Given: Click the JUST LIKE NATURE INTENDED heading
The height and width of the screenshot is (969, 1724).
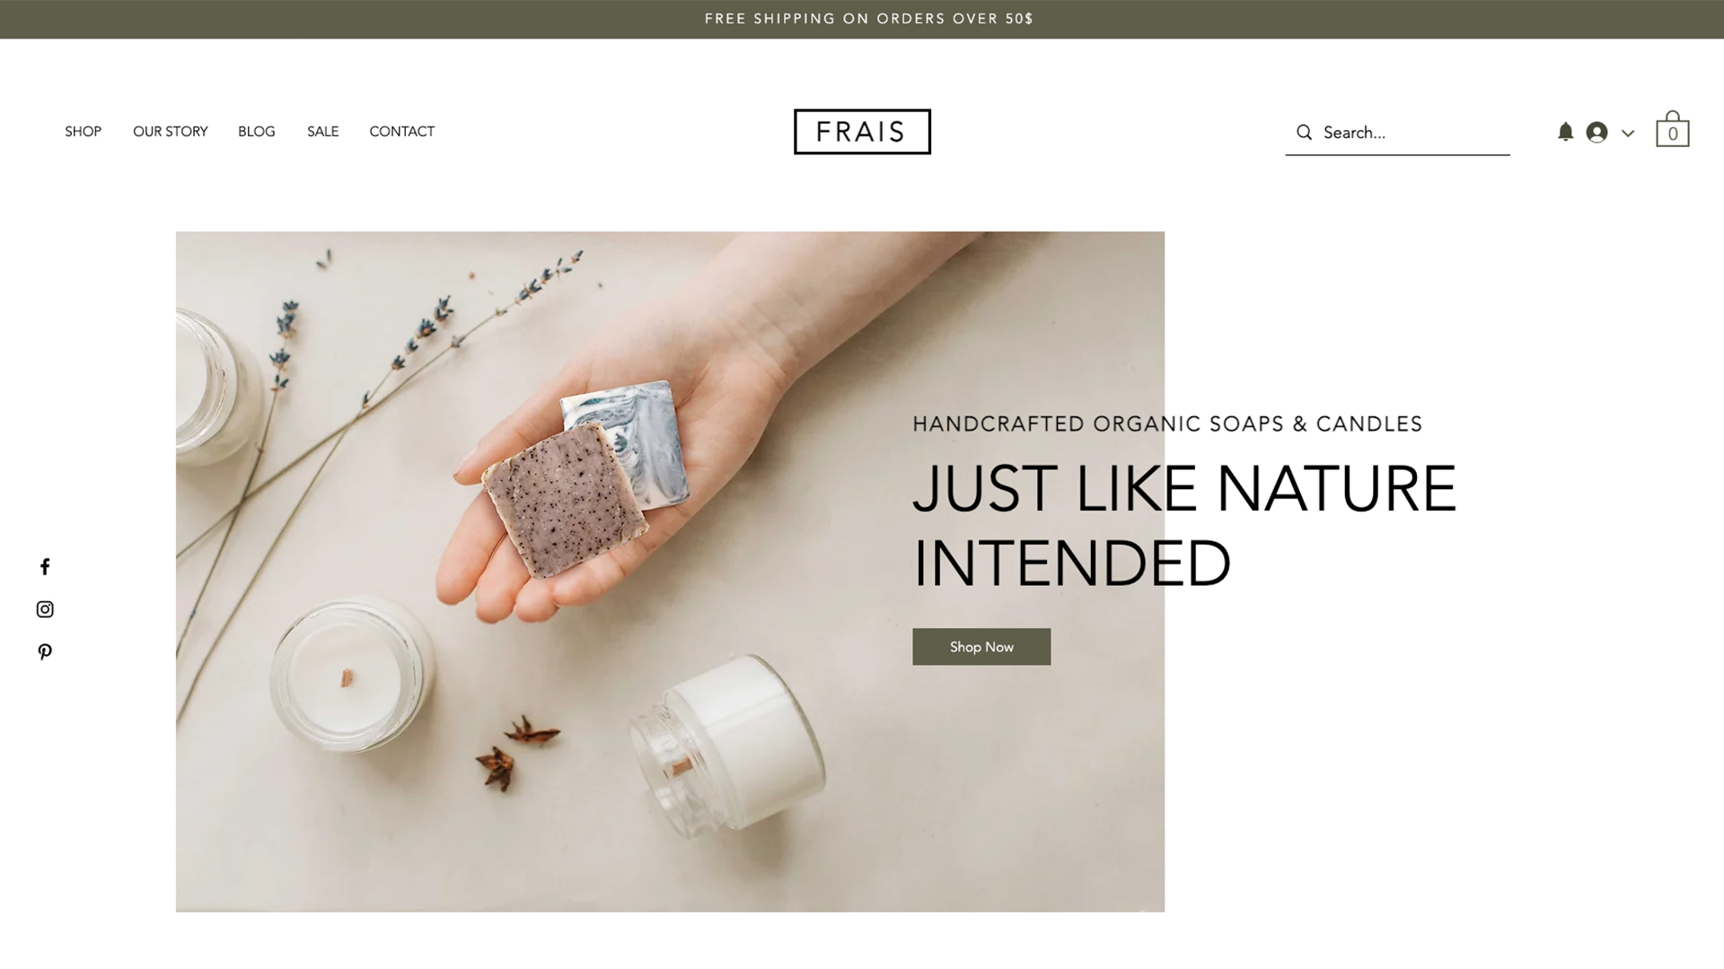Looking at the screenshot, I should coord(1184,526).
